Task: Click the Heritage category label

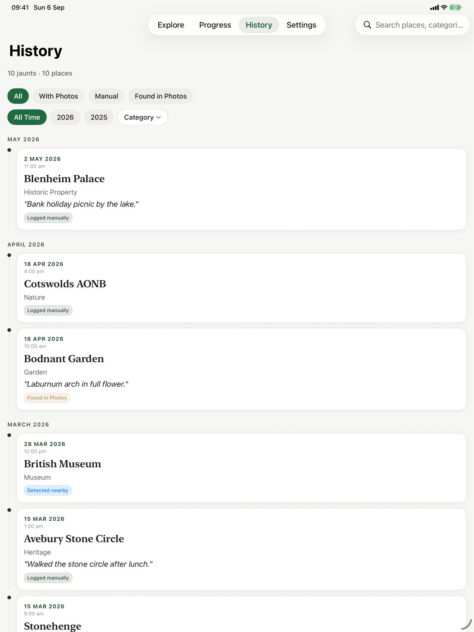Action: 37,553
